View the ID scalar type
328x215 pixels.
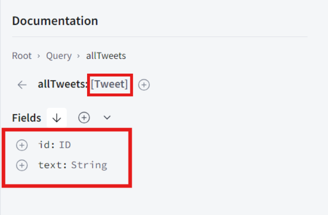pyautogui.click(x=65, y=145)
